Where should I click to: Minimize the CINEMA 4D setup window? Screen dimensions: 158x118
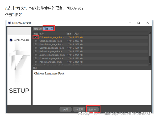pyautogui.click(x=130, y=23)
